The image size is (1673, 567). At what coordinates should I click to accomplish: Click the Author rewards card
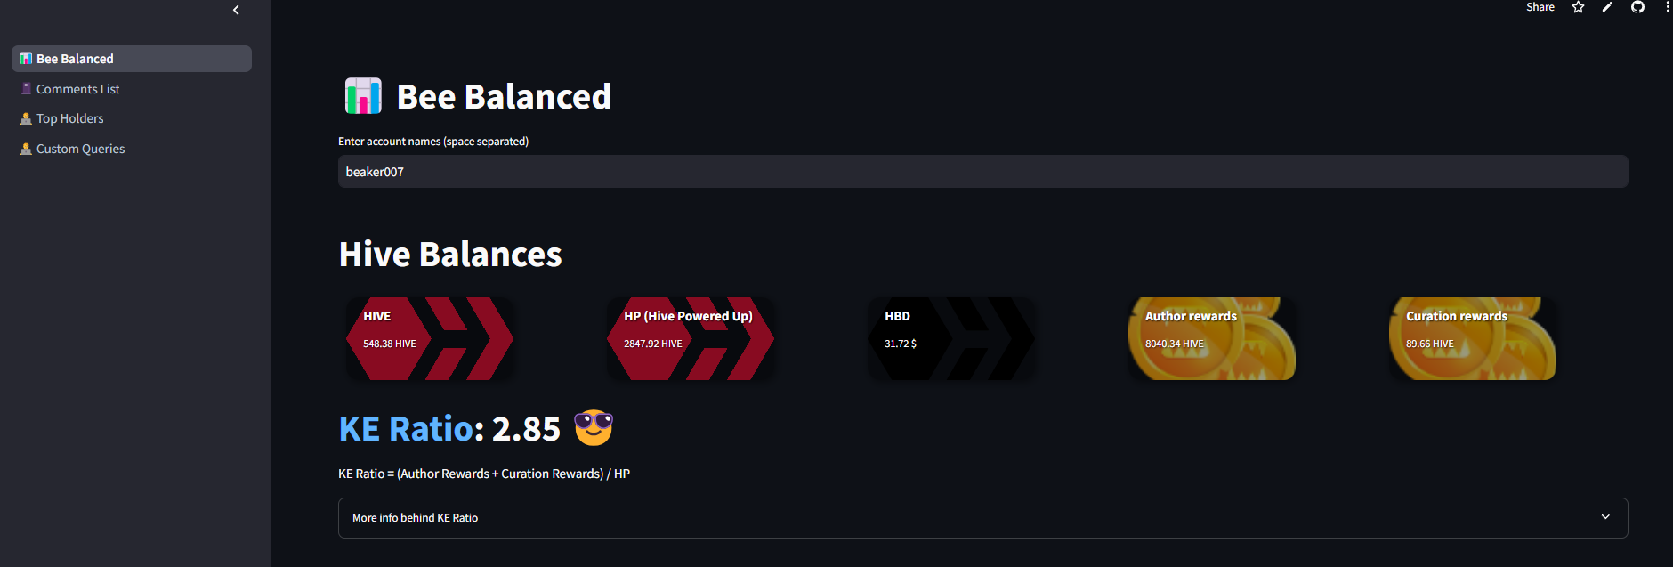(1212, 338)
